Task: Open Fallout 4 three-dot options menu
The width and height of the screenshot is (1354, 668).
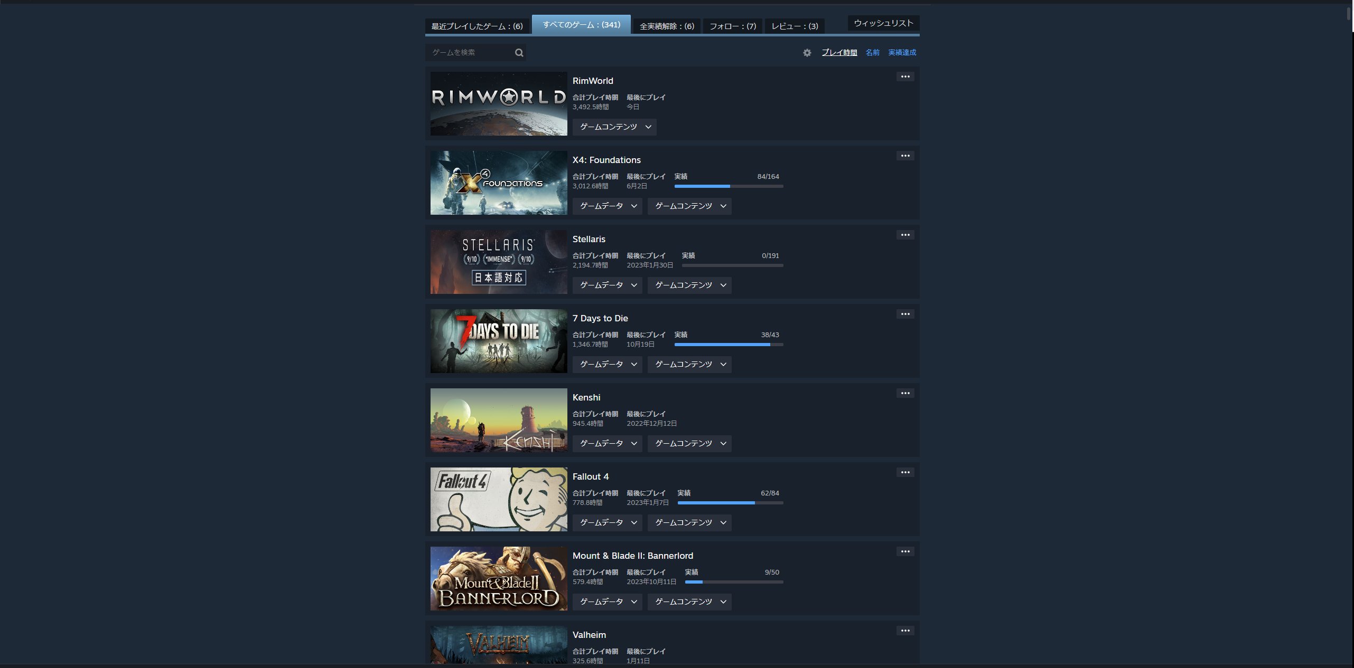Action: click(905, 473)
